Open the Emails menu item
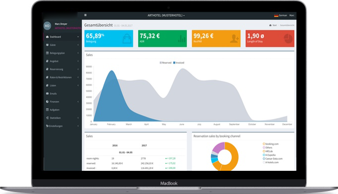This screenshot has height=194, width=338. 62,94
